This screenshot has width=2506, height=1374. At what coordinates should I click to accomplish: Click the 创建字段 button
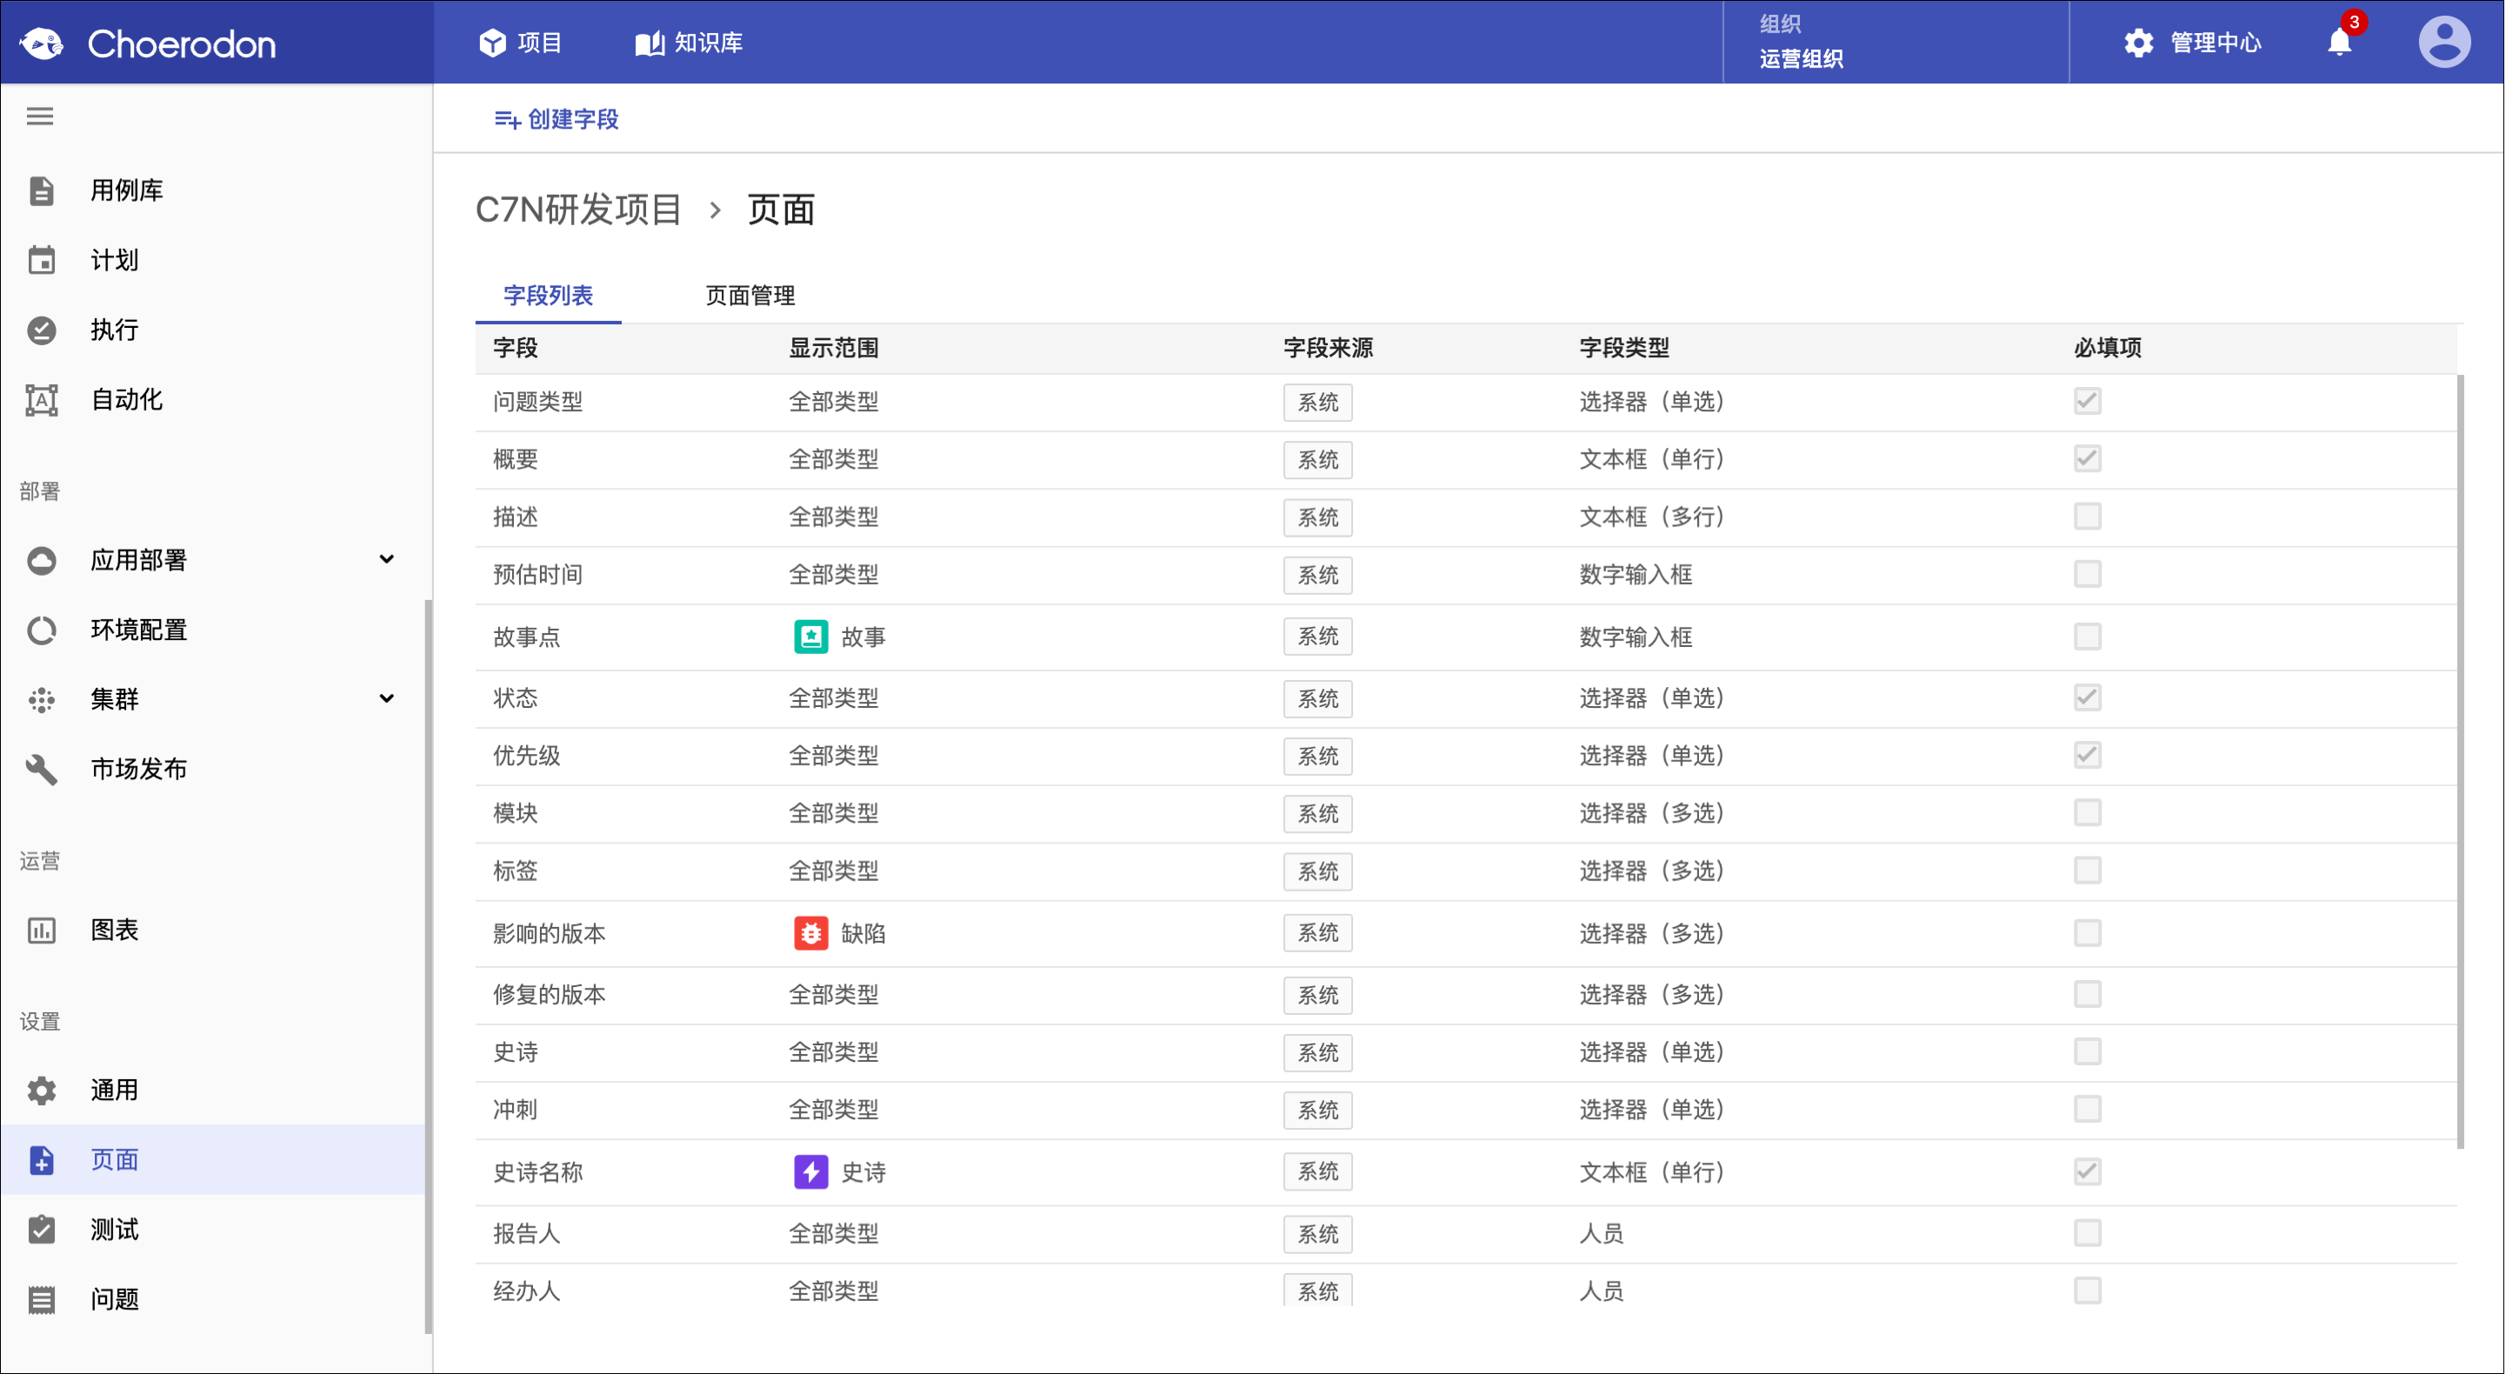(x=557, y=120)
